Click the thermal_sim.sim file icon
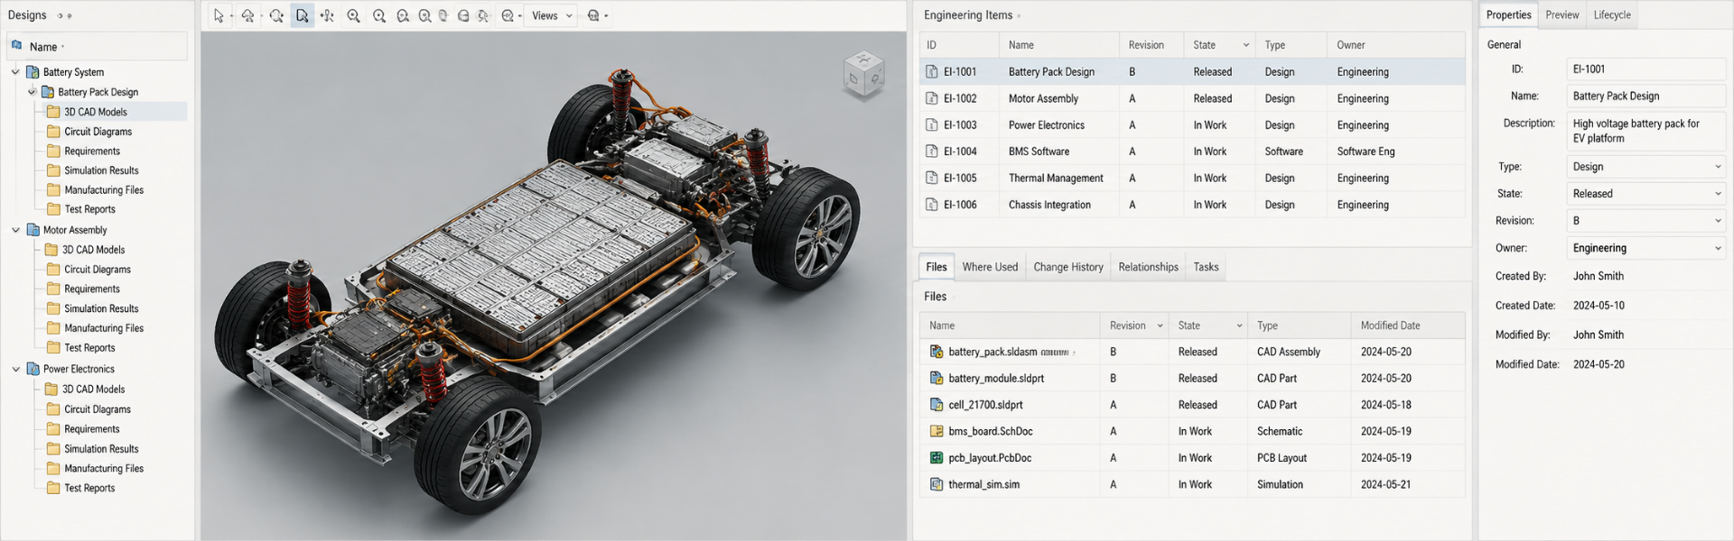 tap(937, 484)
